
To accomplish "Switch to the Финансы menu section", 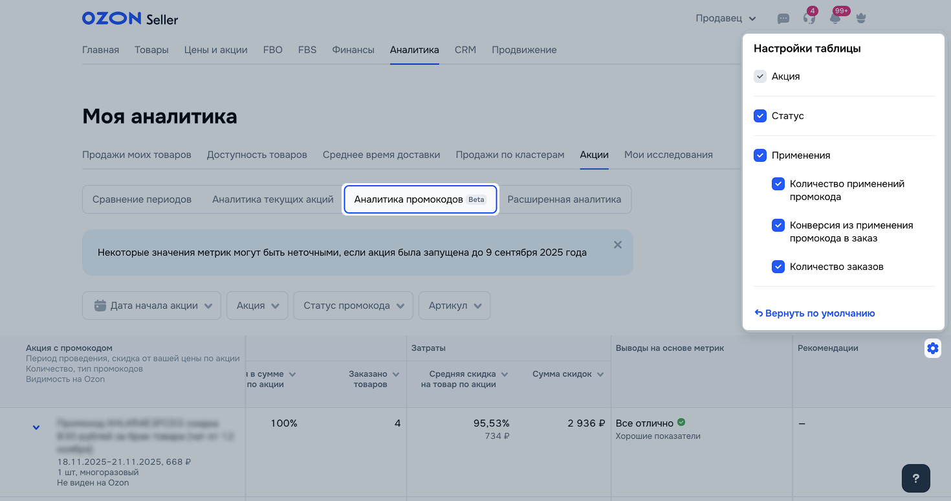I will coord(353,50).
